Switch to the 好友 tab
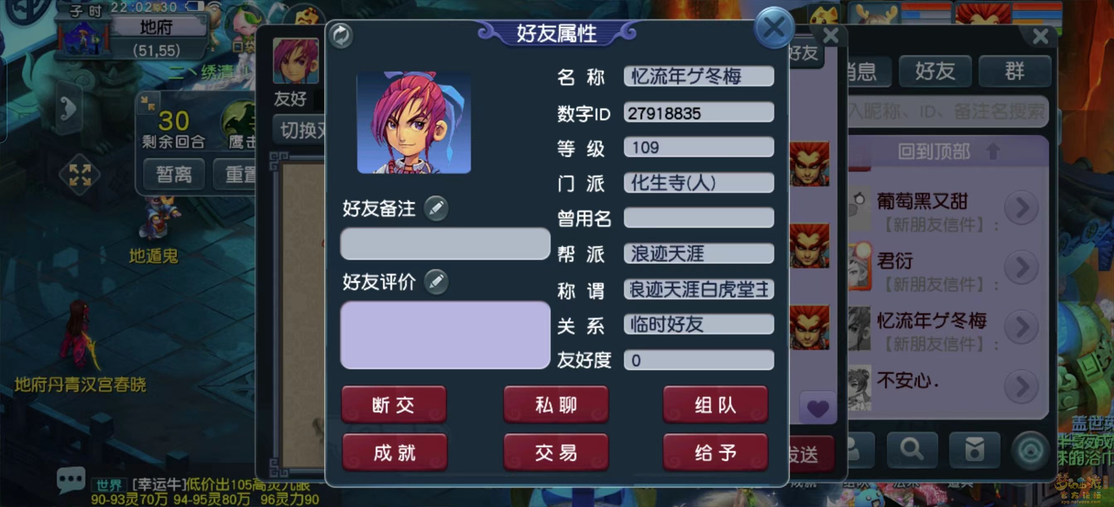The height and width of the screenshot is (507, 1114). click(935, 71)
